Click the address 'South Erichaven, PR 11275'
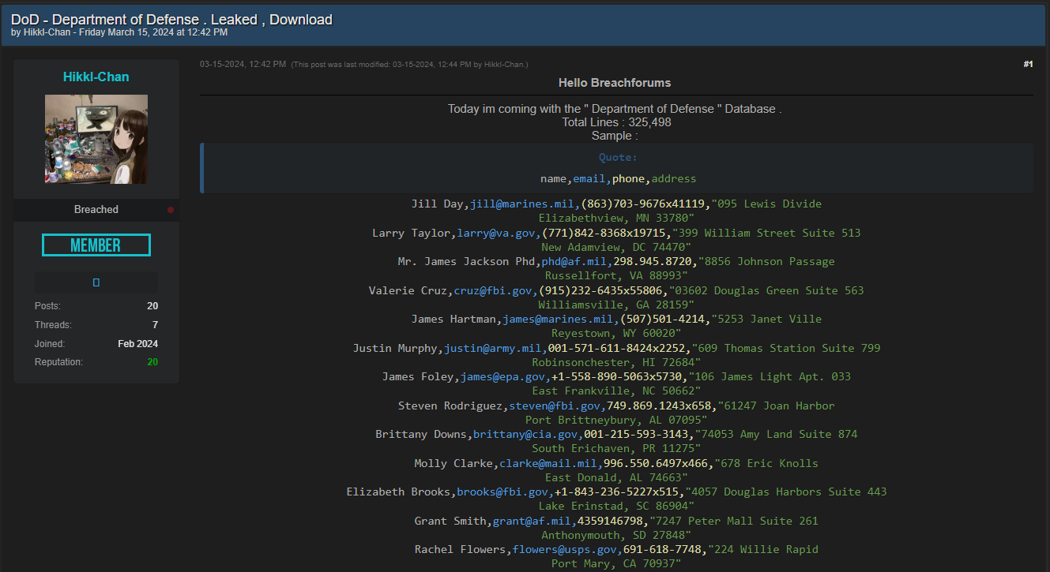The width and height of the screenshot is (1050, 572). (x=616, y=449)
